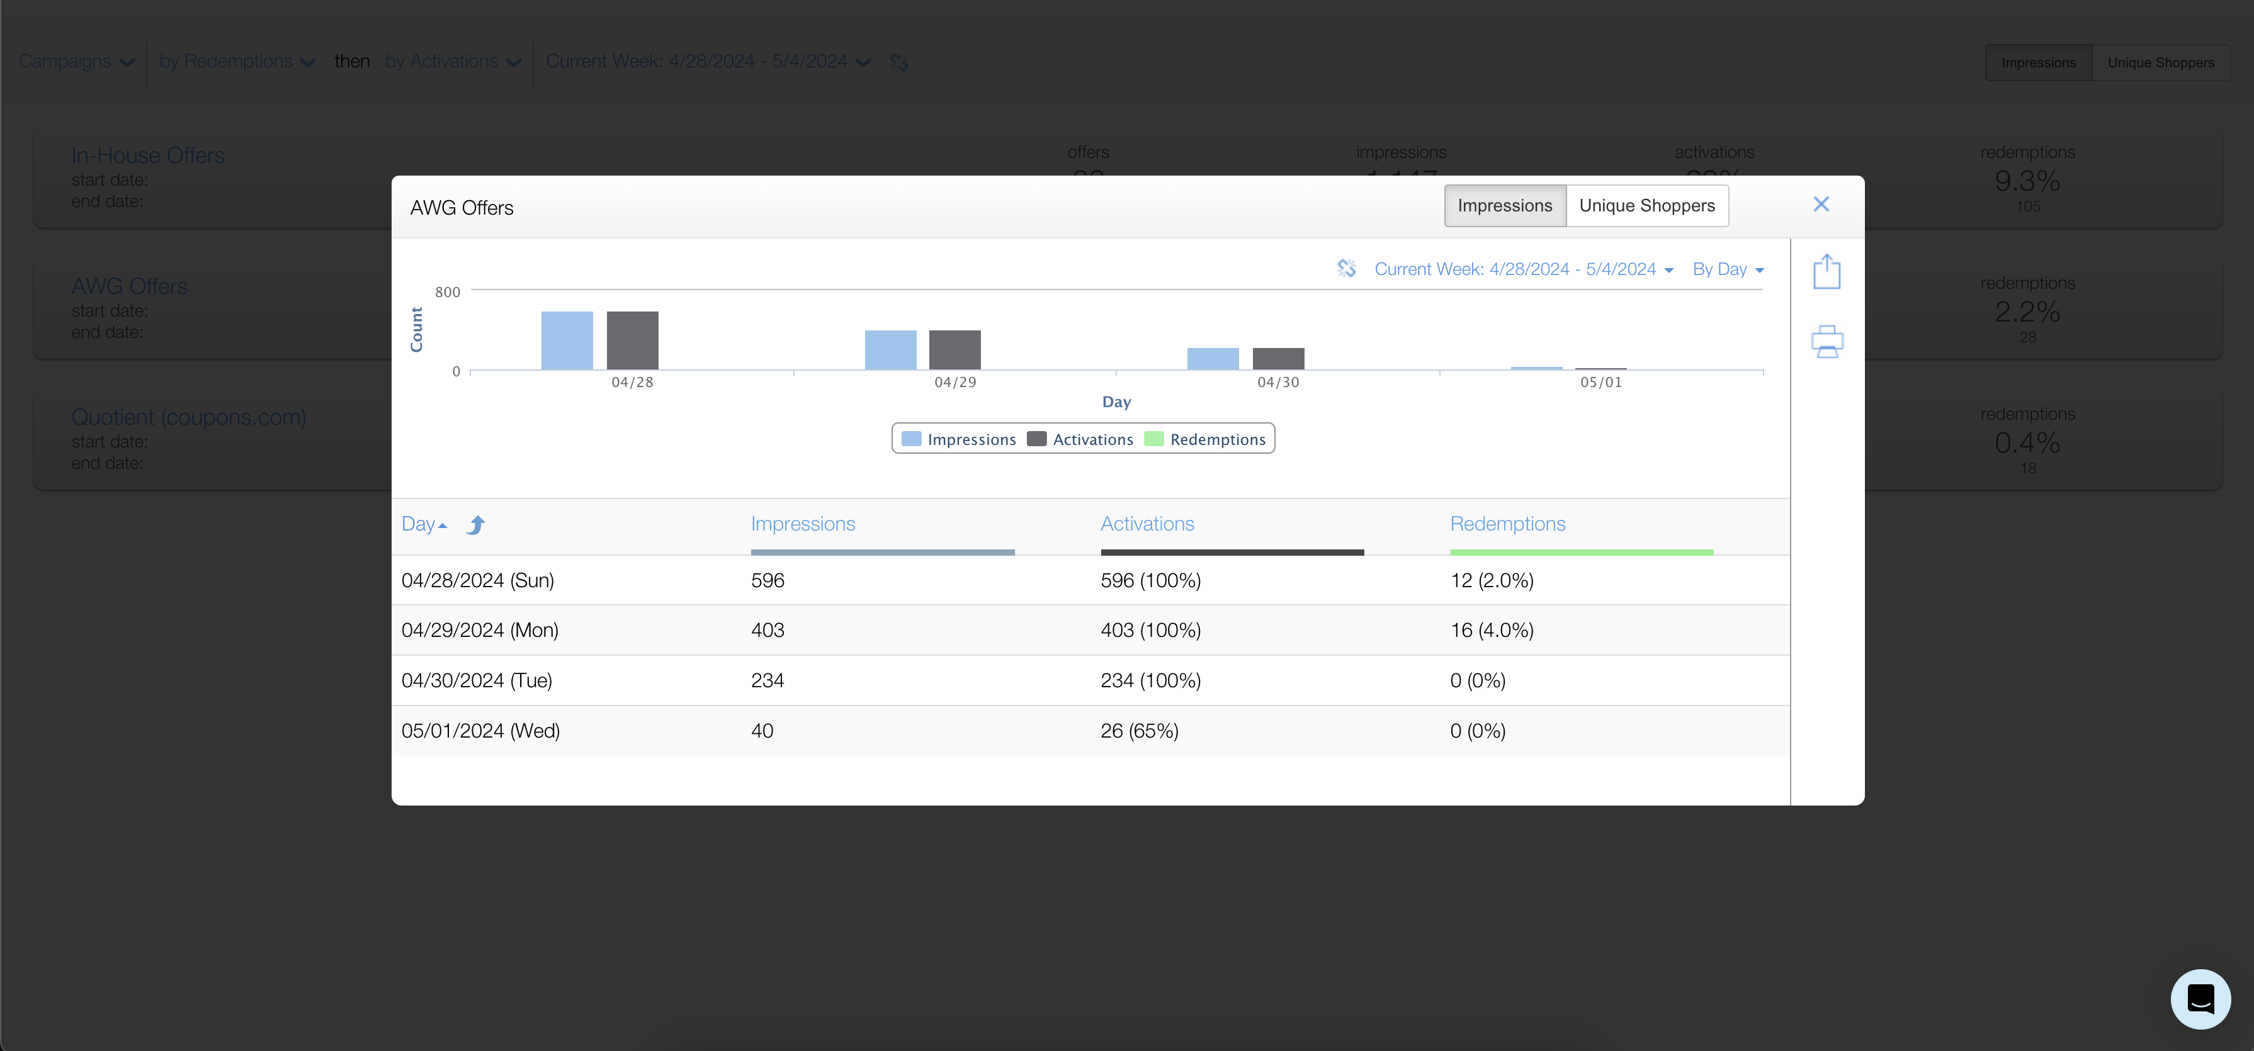Image resolution: width=2254 pixels, height=1051 pixels.
Task: Open the By Day grouping dropdown
Action: (x=1727, y=269)
